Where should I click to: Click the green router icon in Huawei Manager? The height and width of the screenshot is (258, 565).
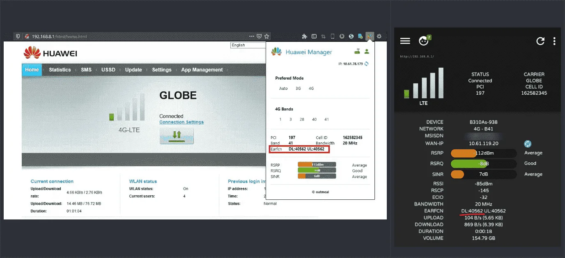[358, 52]
